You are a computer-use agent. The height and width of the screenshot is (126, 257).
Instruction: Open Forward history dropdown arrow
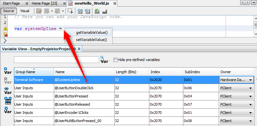coord(63,11)
